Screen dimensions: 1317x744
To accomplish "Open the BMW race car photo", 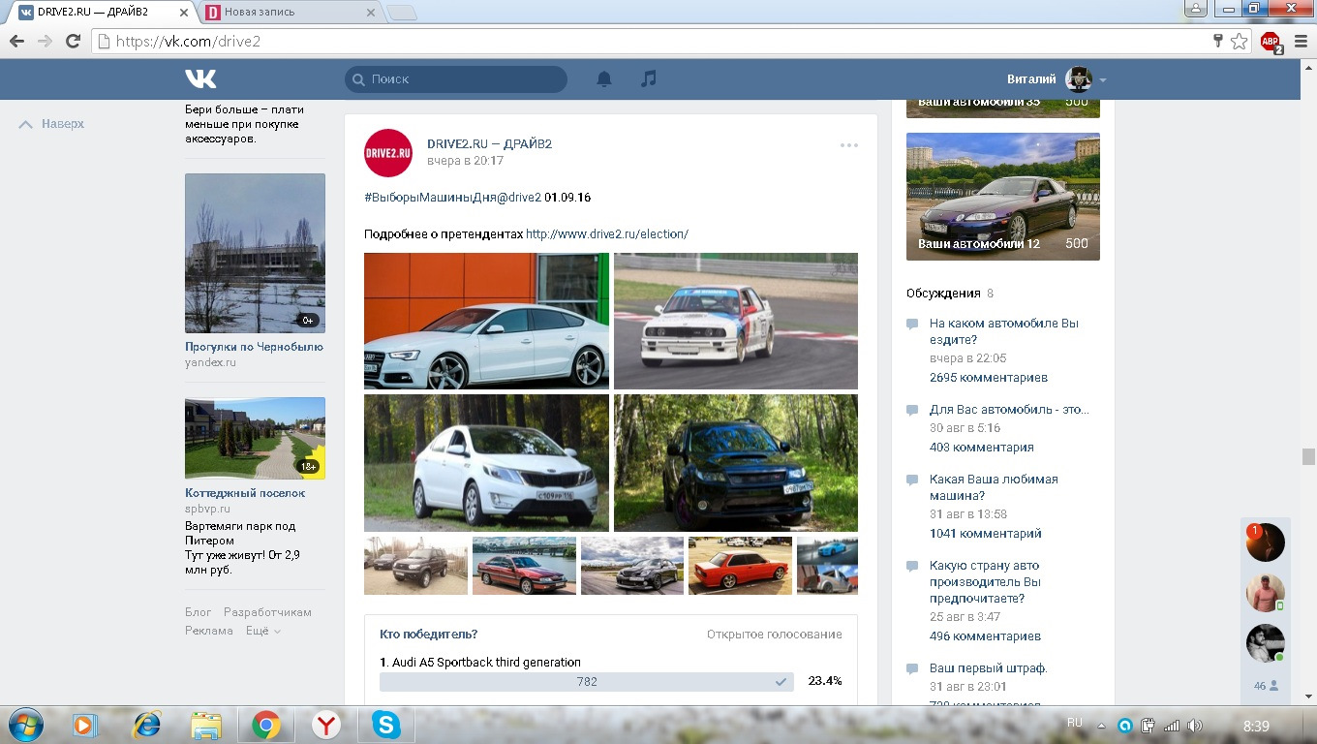I will [x=736, y=321].
